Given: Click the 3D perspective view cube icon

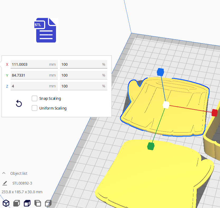Looking at the screenshot, I should coord(6,203).
